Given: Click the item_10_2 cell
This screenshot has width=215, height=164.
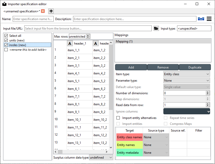Looking at the screenshot, I should [x=101, y=120].
